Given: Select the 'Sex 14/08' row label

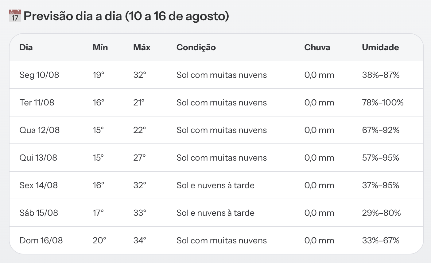Looking at the screenshot, I should pyautogui.click(x=39, y=185).
